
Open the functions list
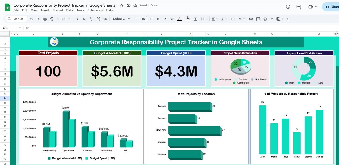[x=288, y=19]
